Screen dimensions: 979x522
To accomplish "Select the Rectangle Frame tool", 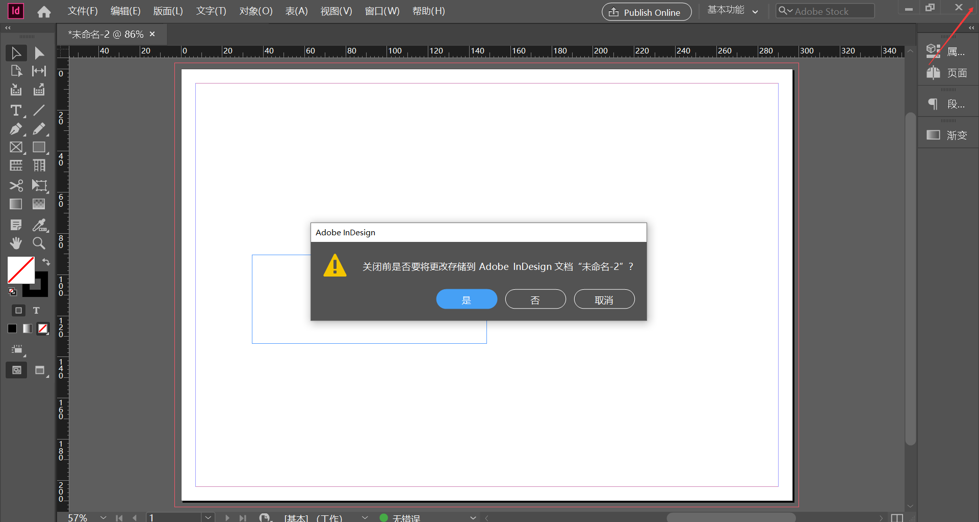I will pos(16,147).
